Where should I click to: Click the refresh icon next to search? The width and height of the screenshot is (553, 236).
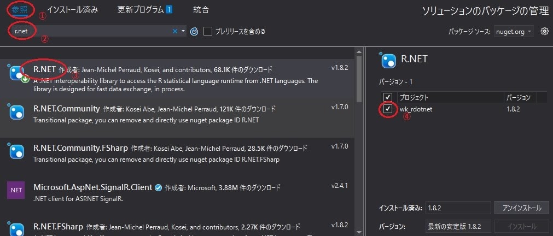point(194,31)
